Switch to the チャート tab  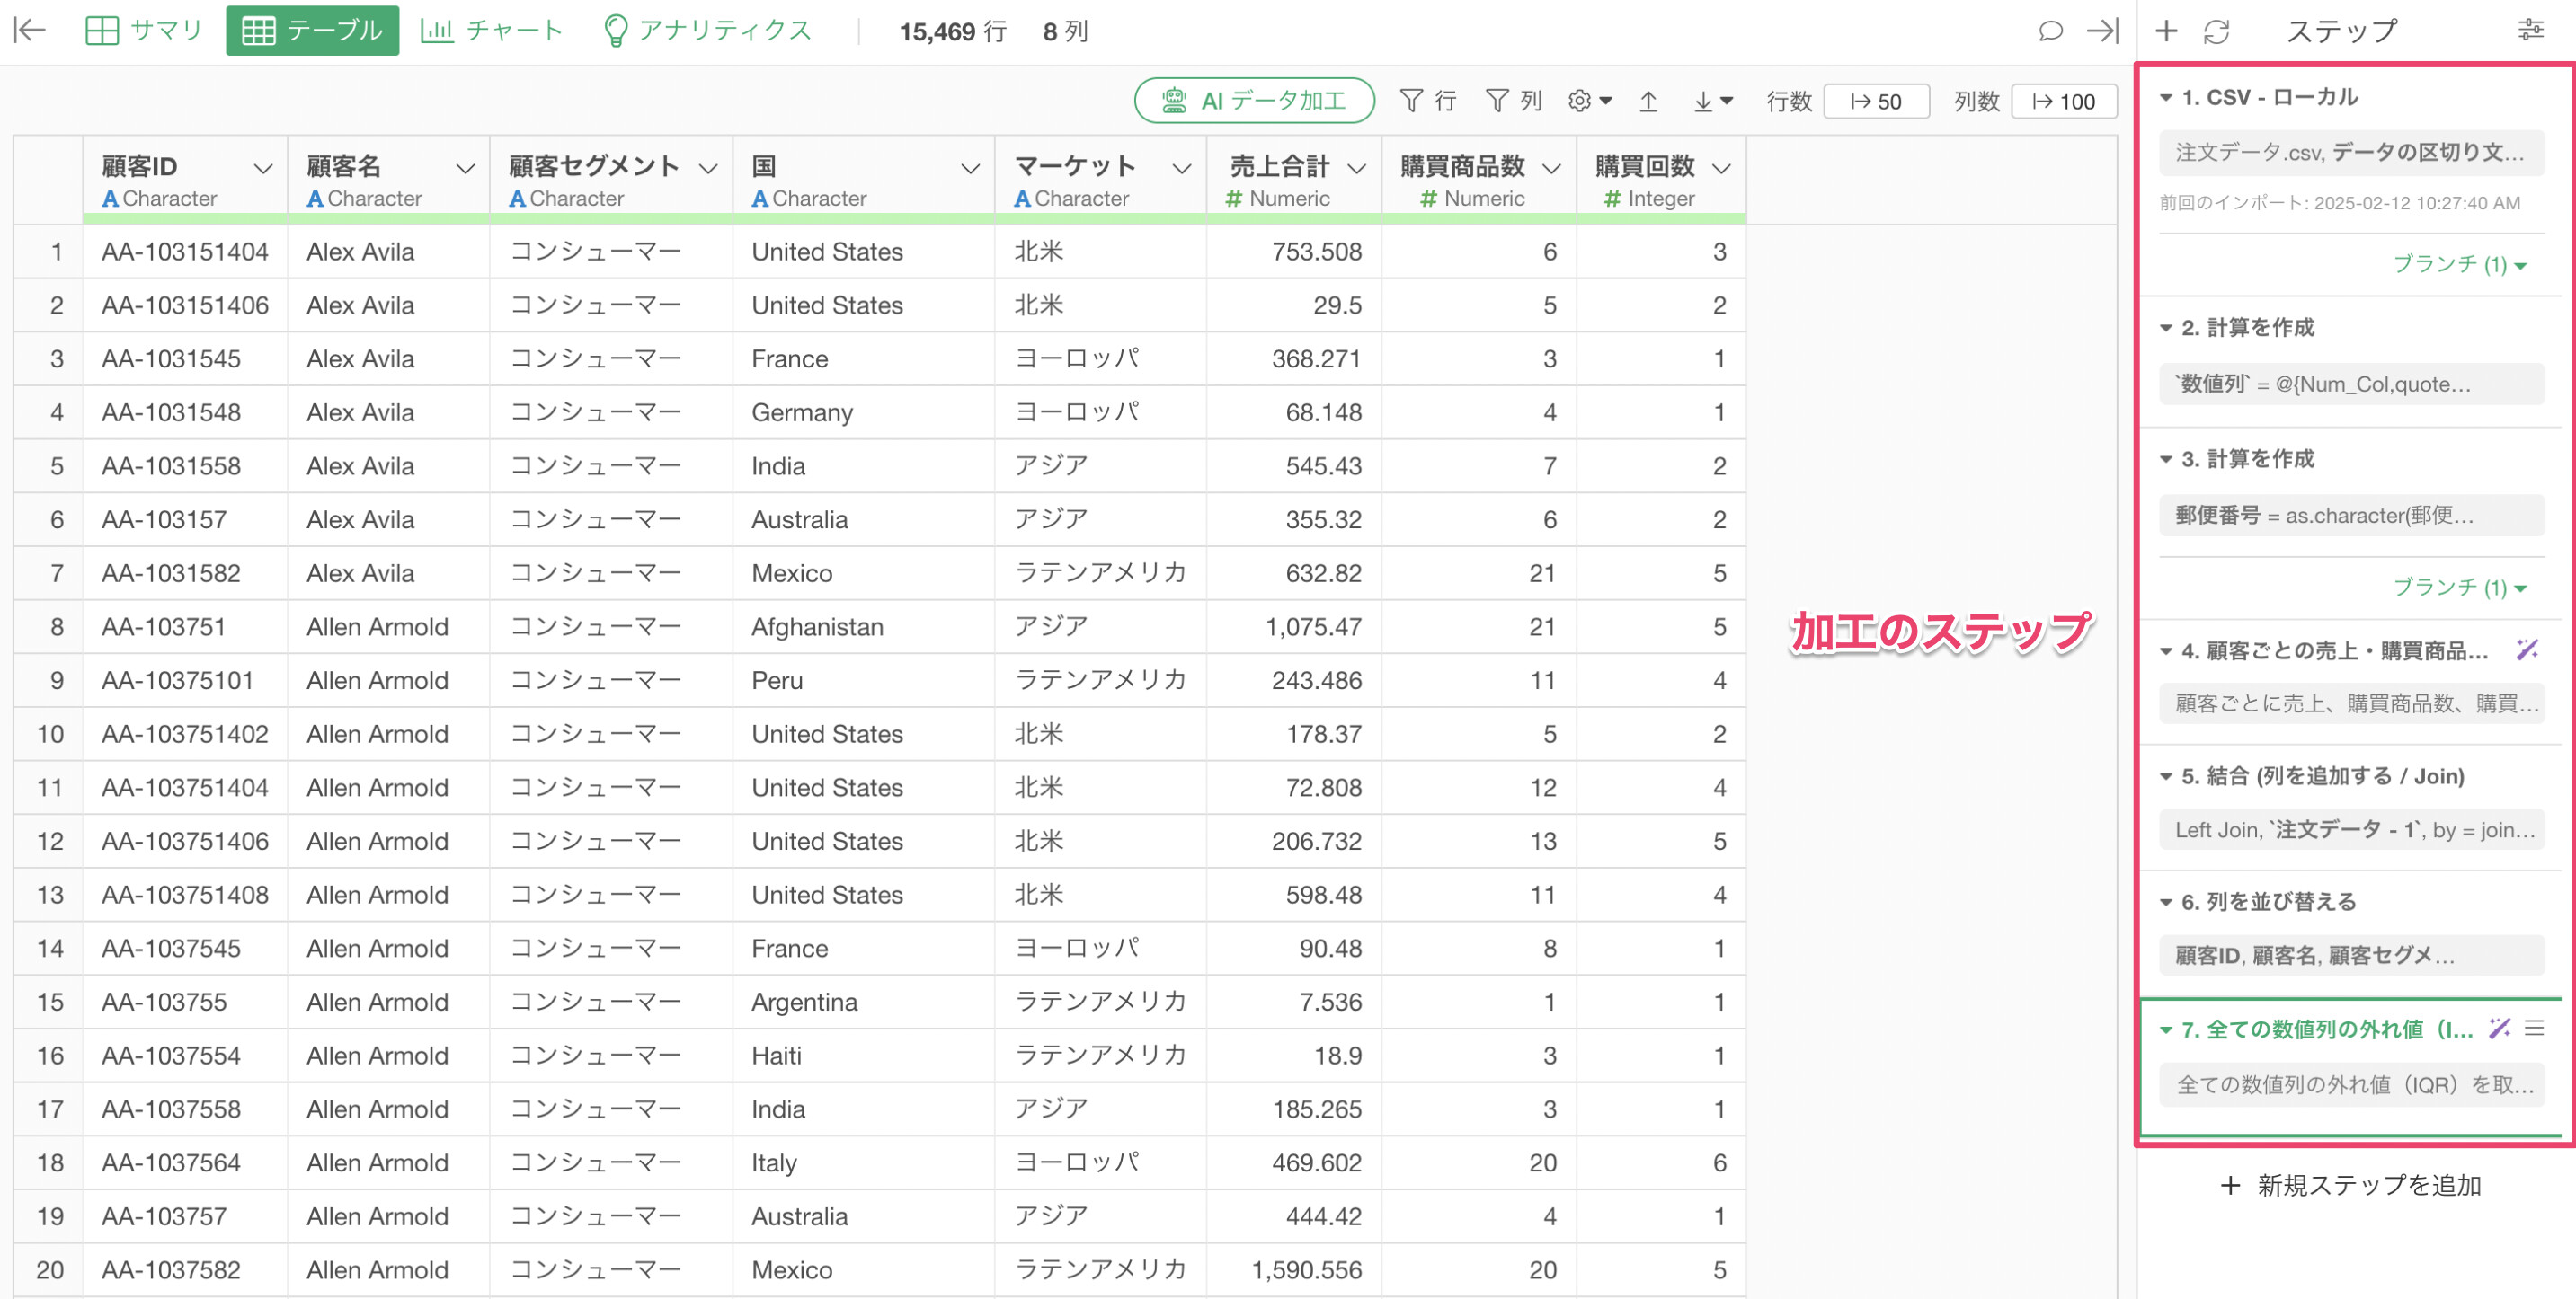coord(492,31)
